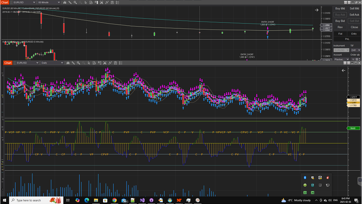Expand the TIF DAY dropdown
The height and width of the screenshot is (204, 362).
tap(355, 50)
